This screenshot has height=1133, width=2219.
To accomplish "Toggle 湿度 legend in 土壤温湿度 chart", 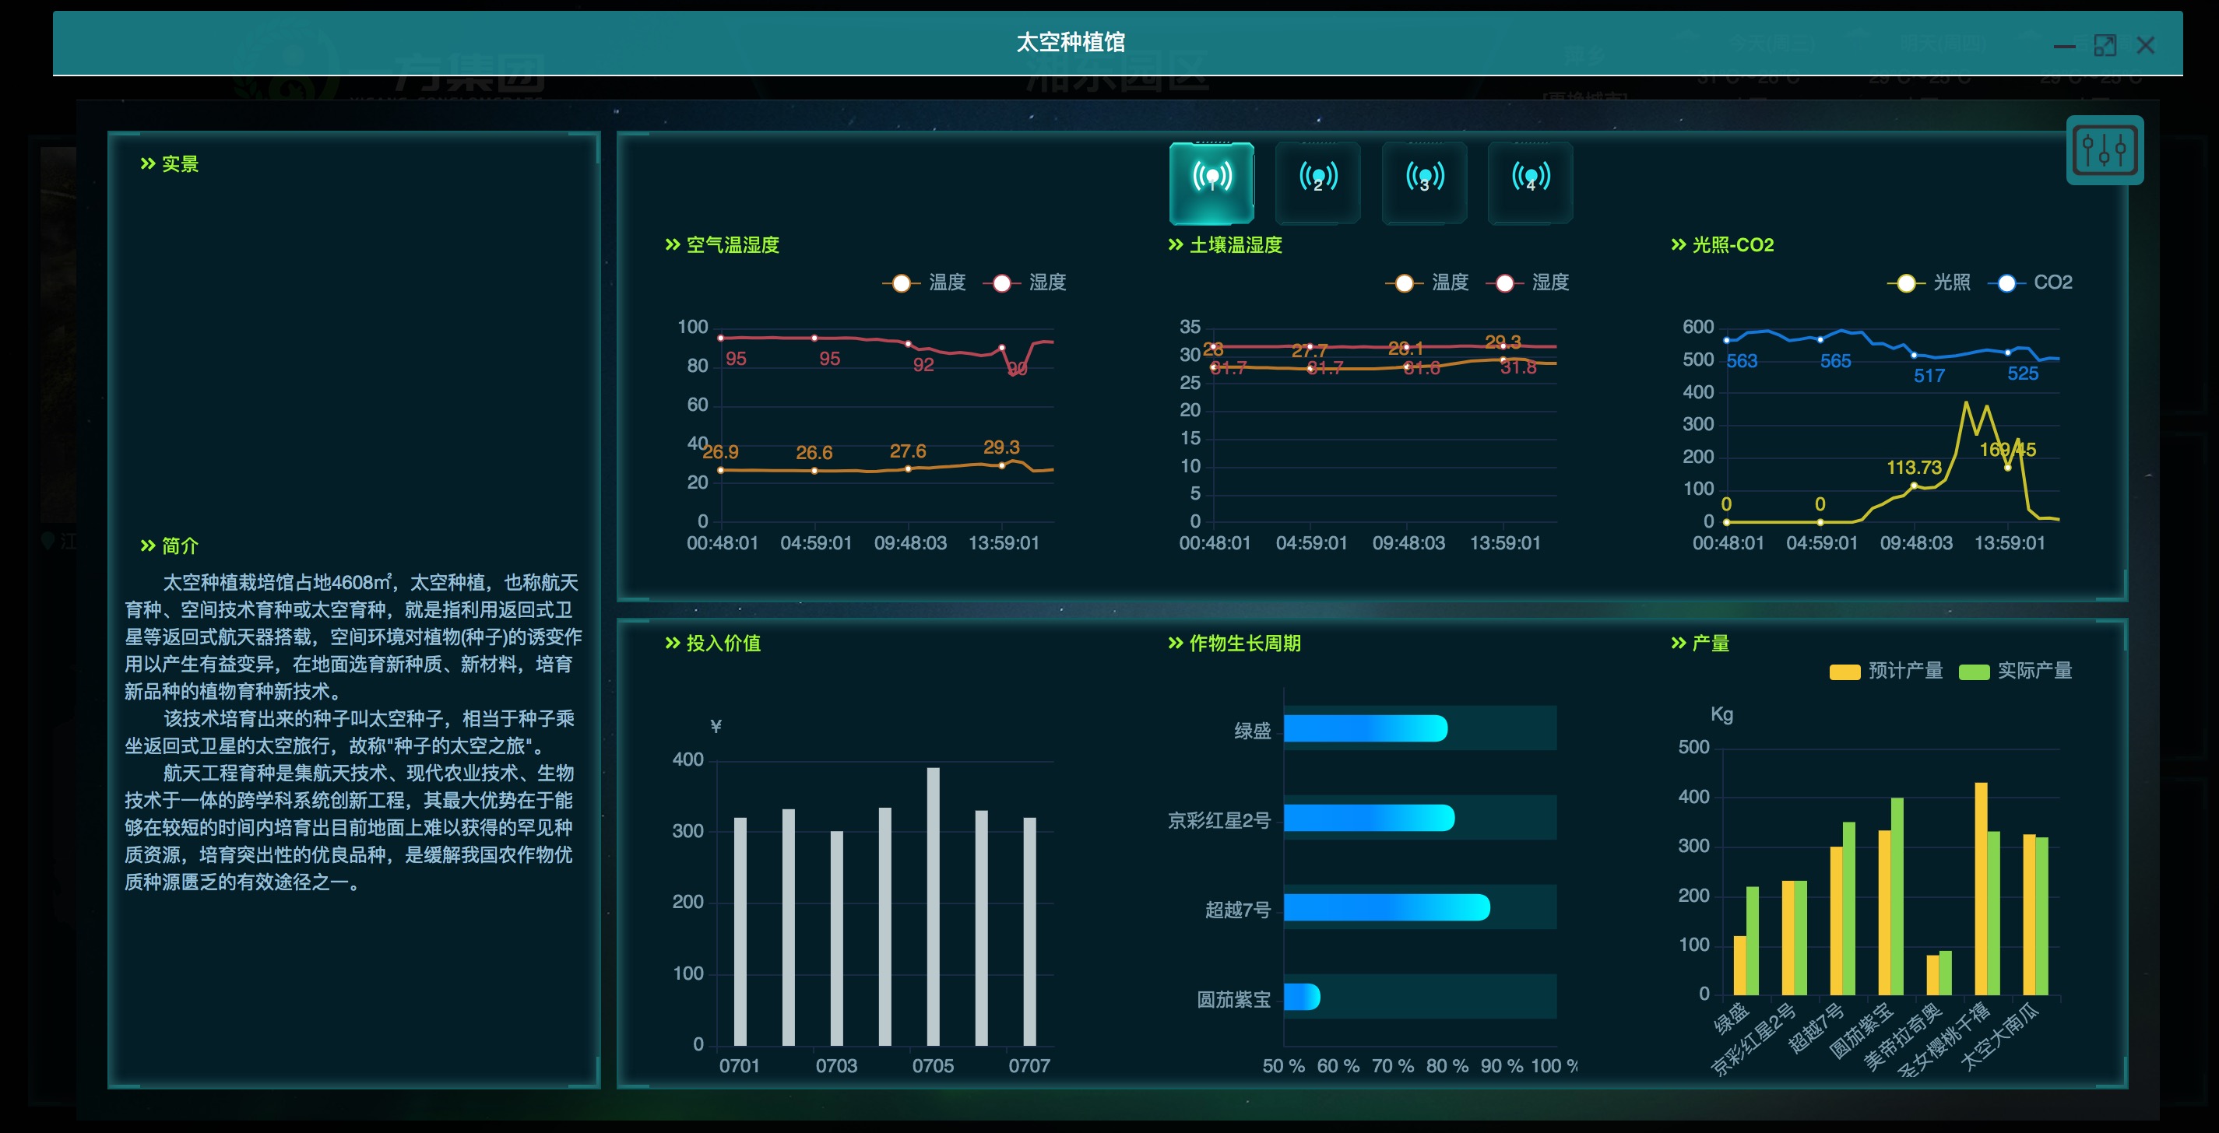I will coord(1528,282).
